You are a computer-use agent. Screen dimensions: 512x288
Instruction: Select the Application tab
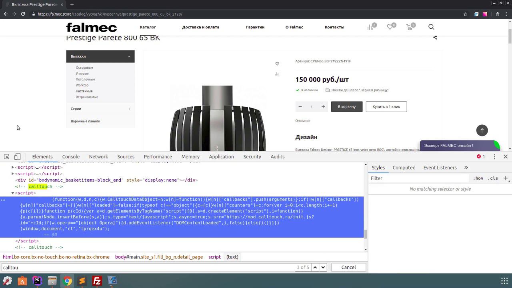coord(221,156)
